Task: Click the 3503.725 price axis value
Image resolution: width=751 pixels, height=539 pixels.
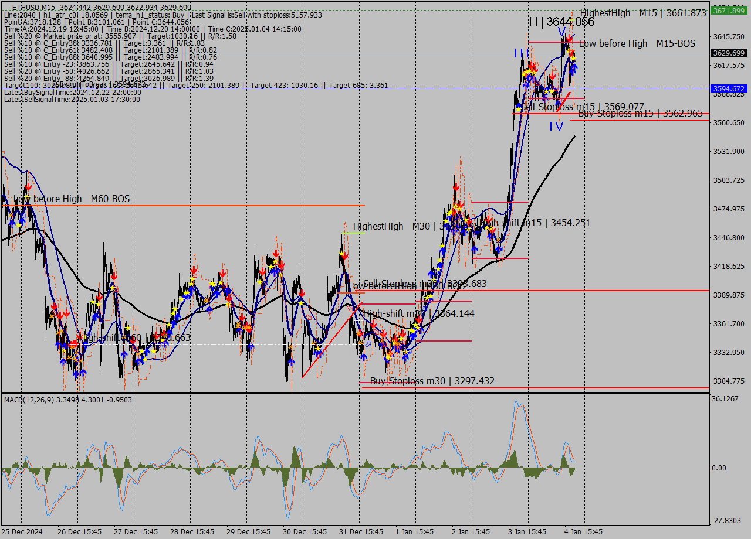Action: point(728,180)
